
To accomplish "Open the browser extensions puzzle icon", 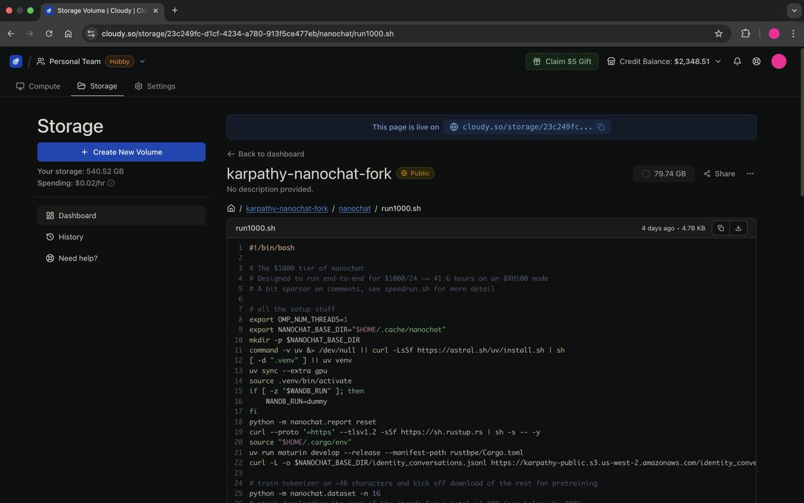I will tap(746, 34).
